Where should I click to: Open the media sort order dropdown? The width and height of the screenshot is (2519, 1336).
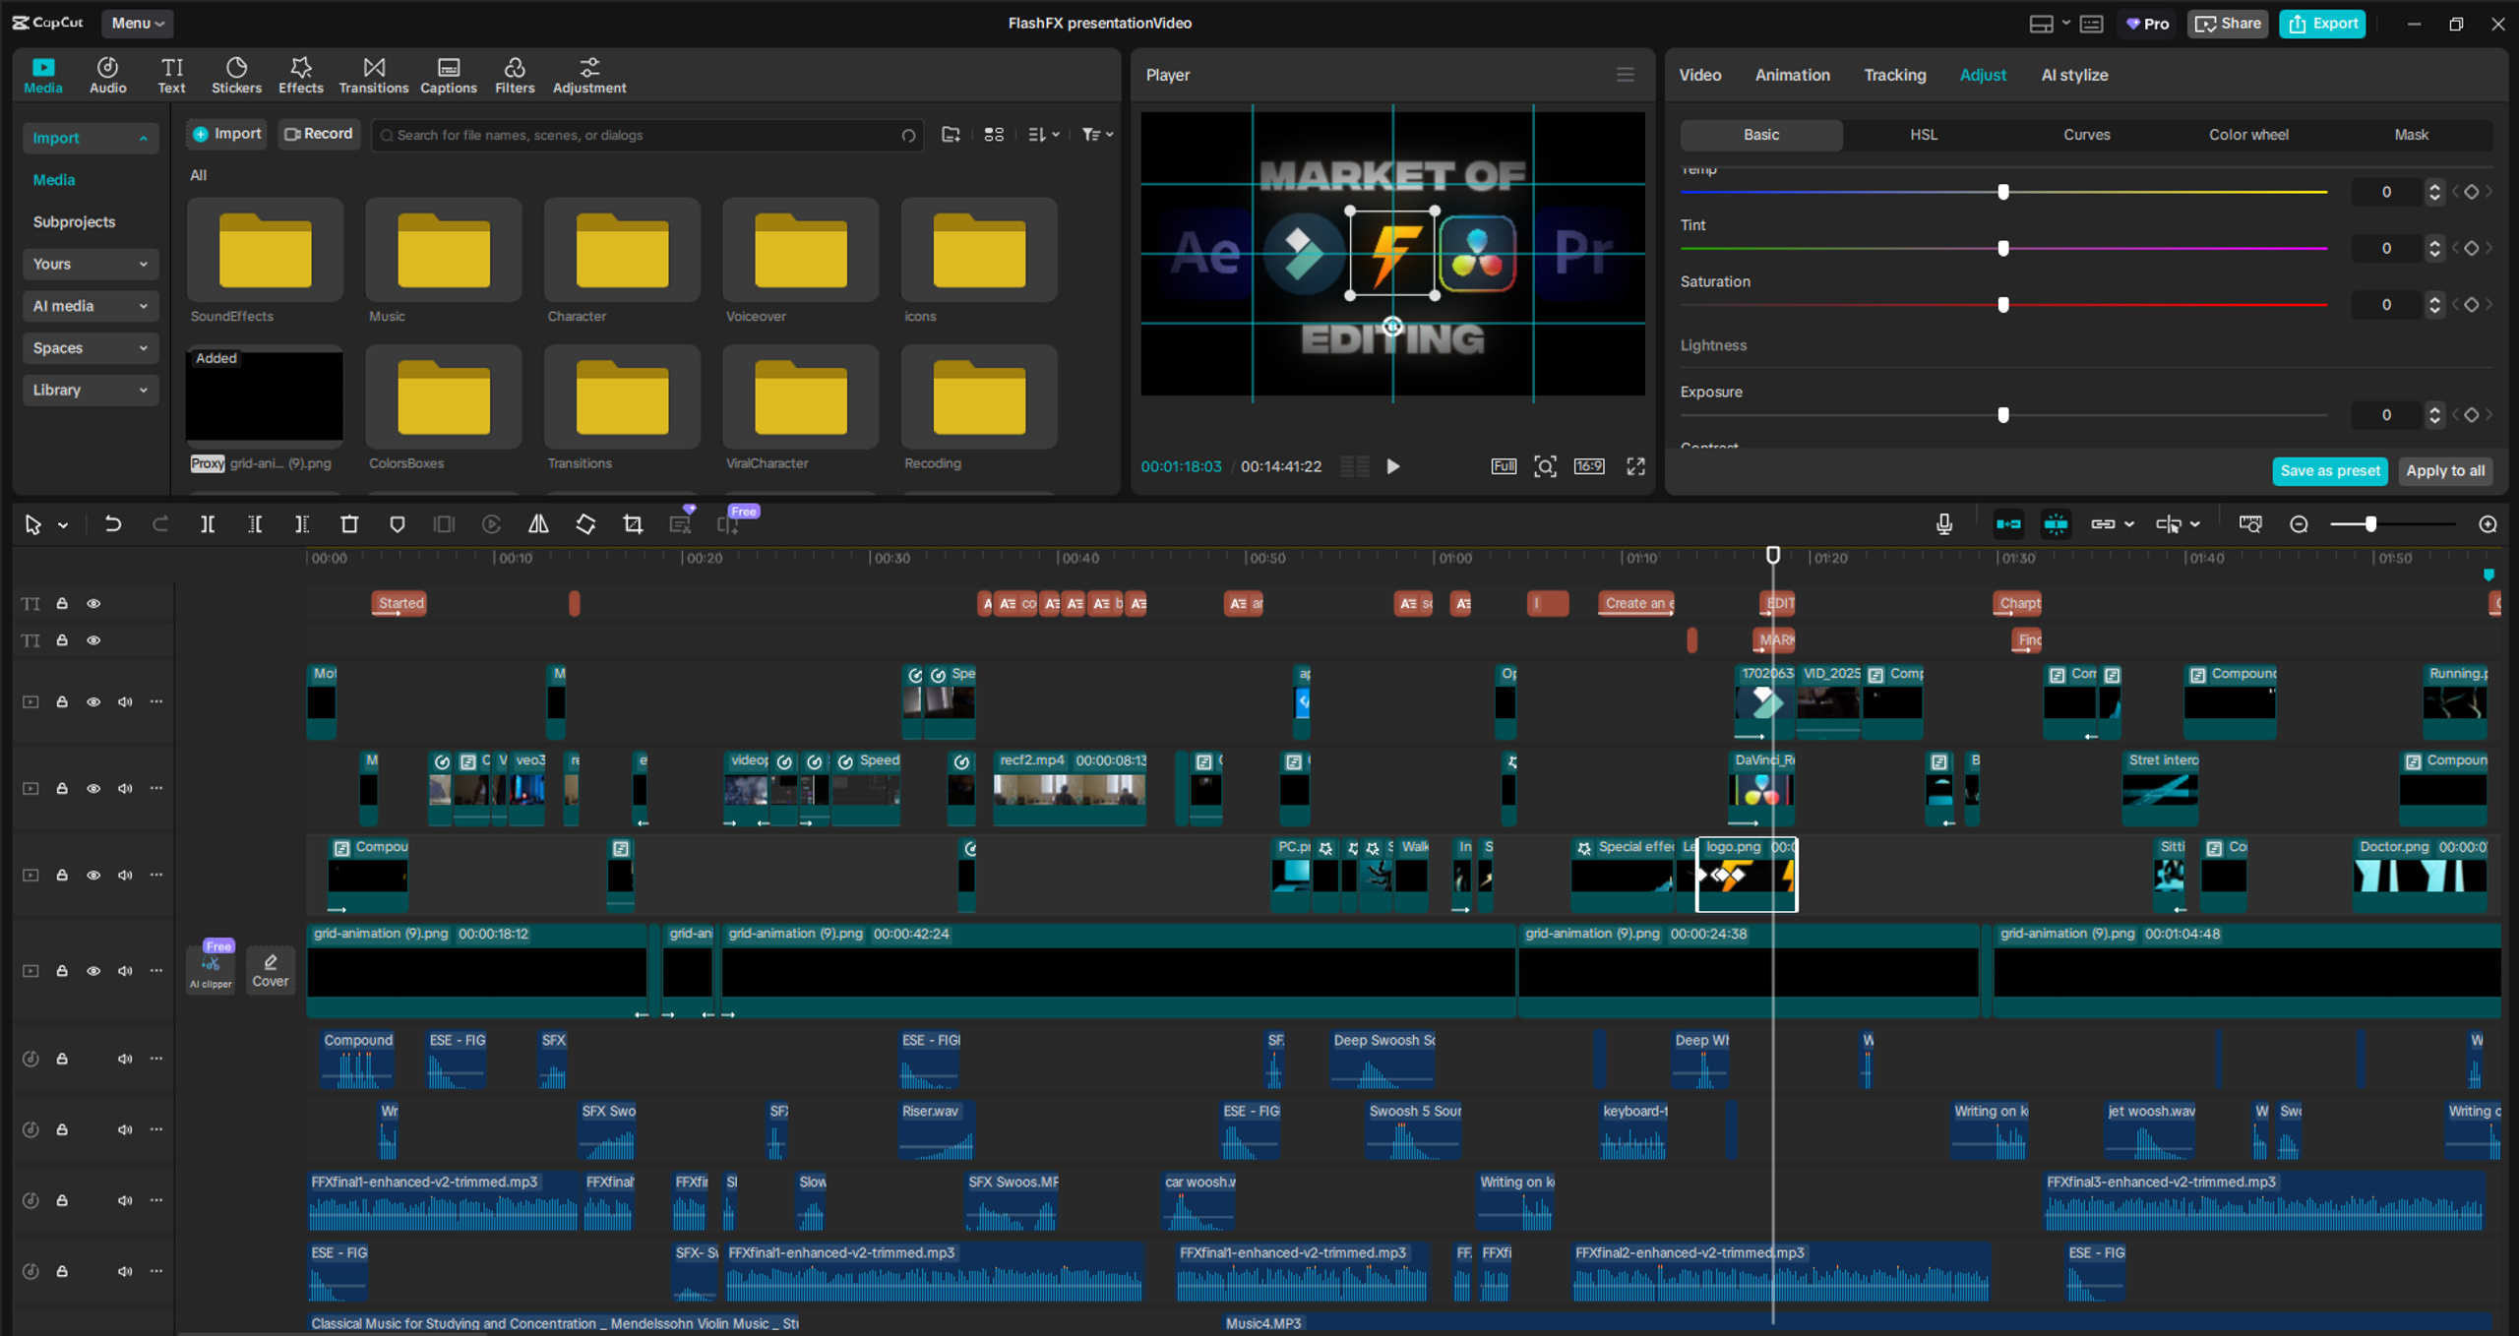pyautogui.click(x=1043, y=135)
